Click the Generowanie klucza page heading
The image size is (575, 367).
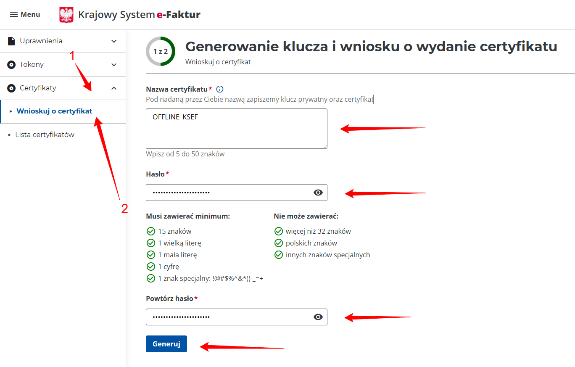point(371,46)
